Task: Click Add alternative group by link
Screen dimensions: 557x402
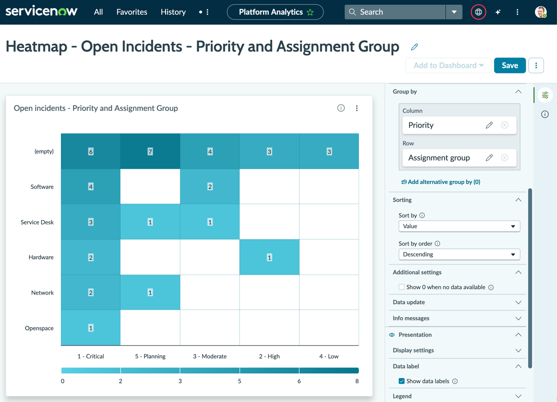Action: [x=441, y=182]
